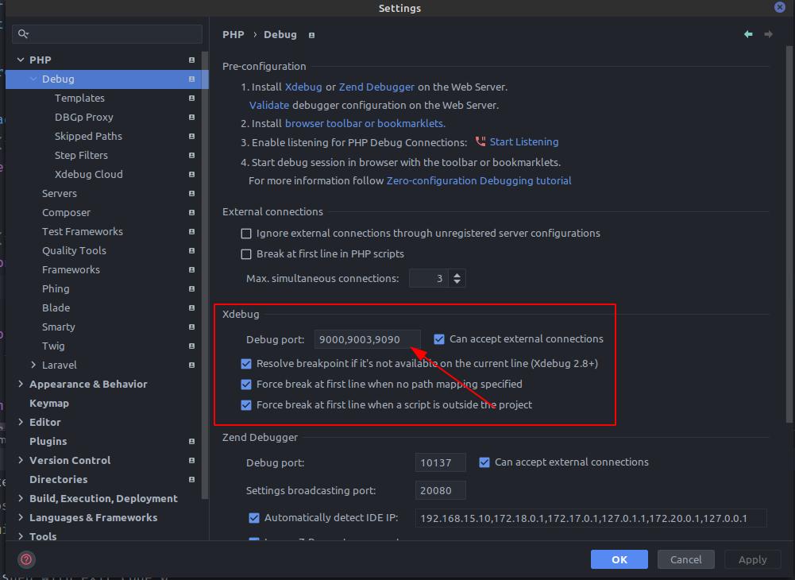This screenshot has height=580, width=795.
Task: Click project settings icon on Composer row
Action: [x=191, y=213]
